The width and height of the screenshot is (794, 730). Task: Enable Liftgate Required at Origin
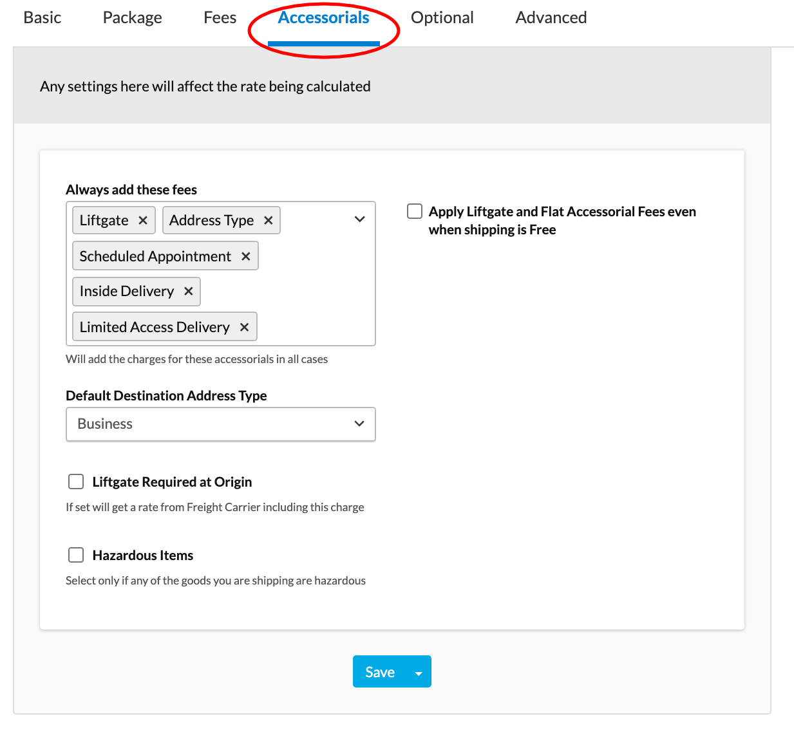76,482
